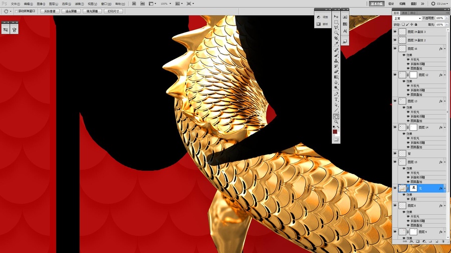Select the Type tool
451x253 pixels.
coord(336,99)
